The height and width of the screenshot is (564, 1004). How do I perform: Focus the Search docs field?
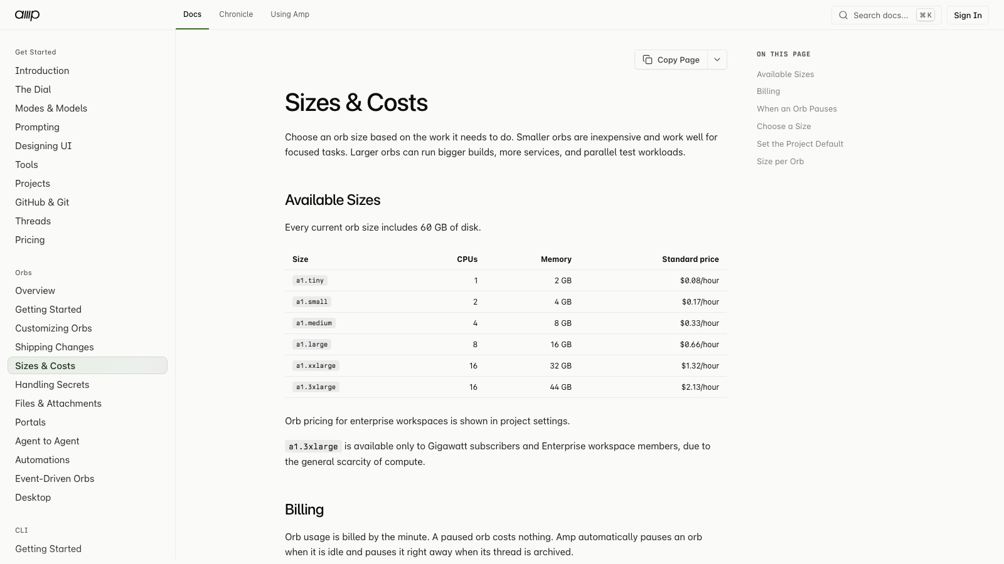click(886, 15)
